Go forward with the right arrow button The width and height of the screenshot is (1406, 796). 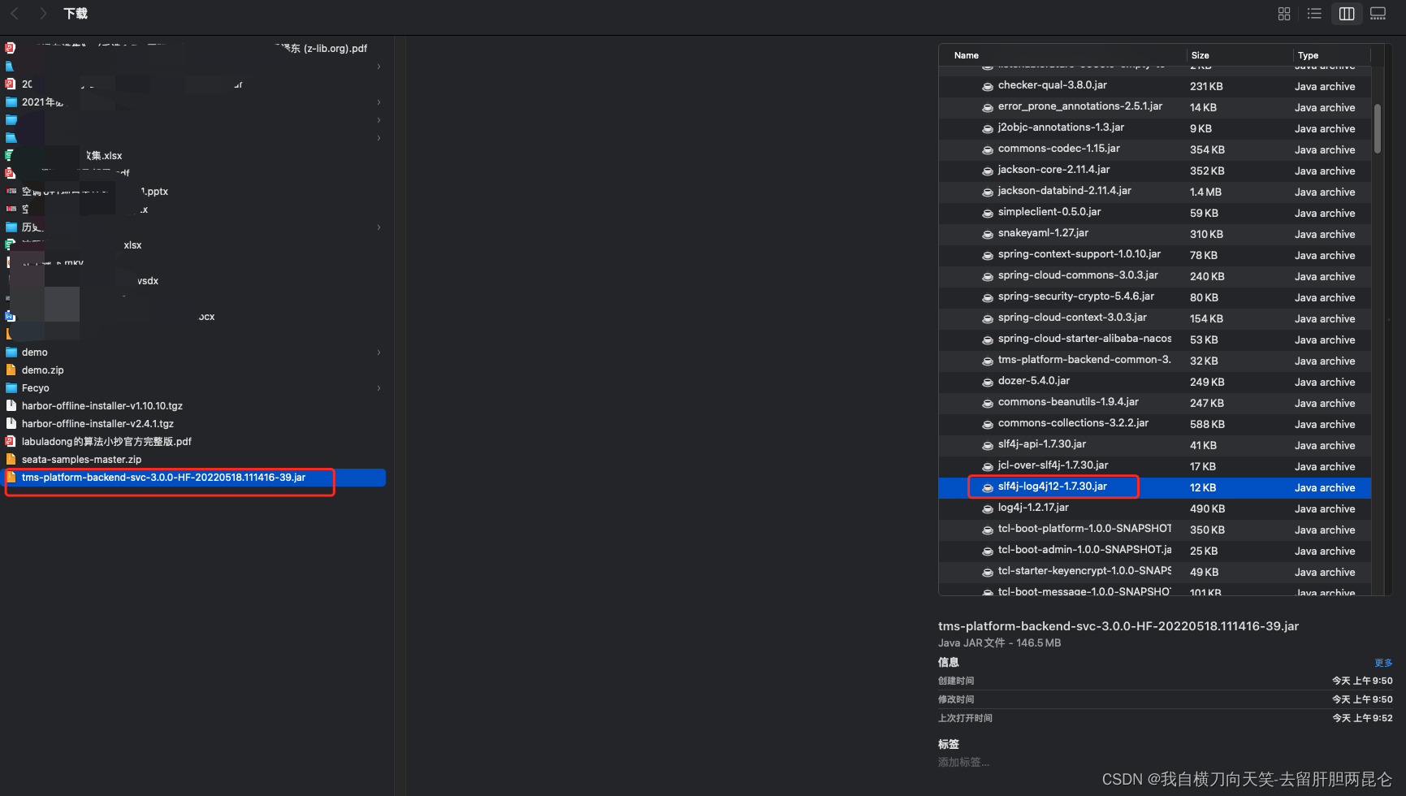click(x=43, y=13)
